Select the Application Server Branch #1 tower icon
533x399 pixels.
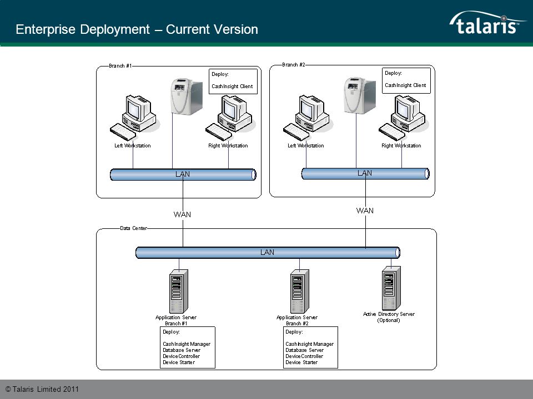click(x=179, y=291)
